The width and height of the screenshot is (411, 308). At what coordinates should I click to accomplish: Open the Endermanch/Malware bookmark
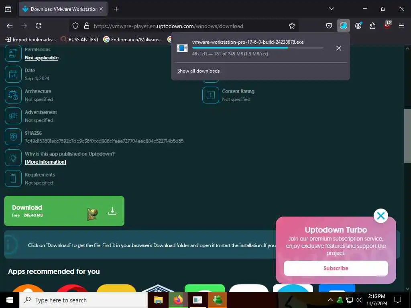click(x=132, y=40)
